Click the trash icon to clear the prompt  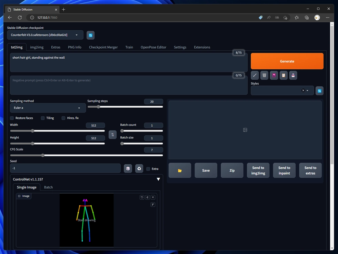264,75
